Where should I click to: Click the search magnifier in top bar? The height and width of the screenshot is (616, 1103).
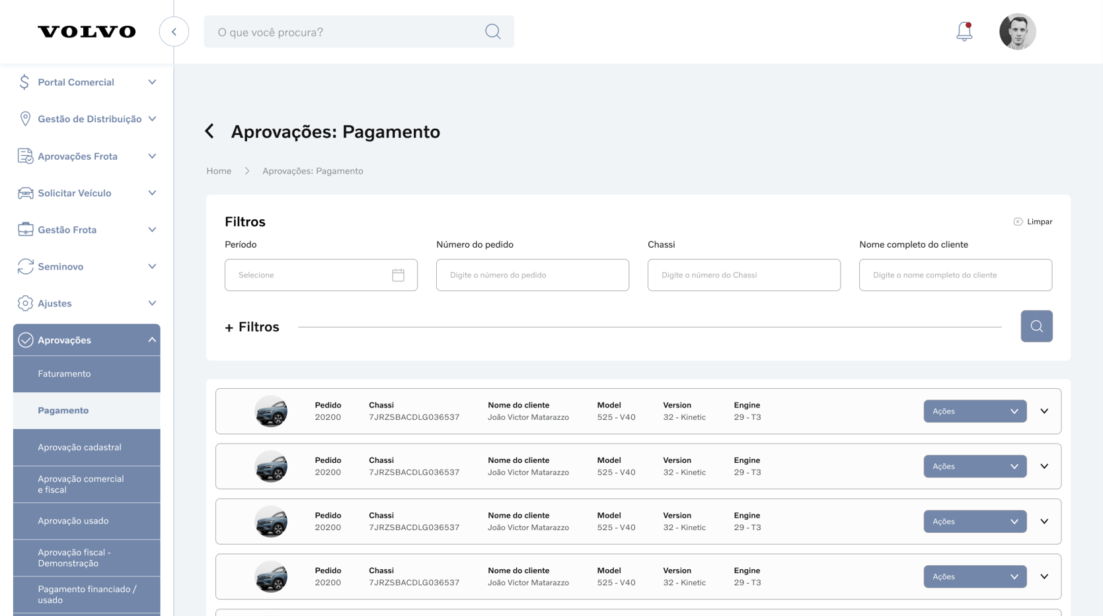click(492, 32)
